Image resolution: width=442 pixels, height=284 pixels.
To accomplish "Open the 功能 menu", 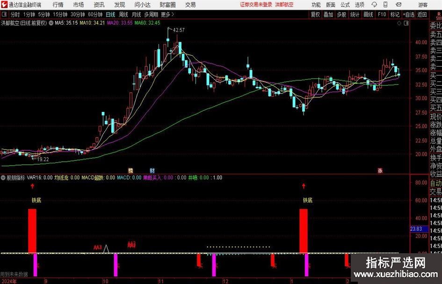I will tap(316, 5).
